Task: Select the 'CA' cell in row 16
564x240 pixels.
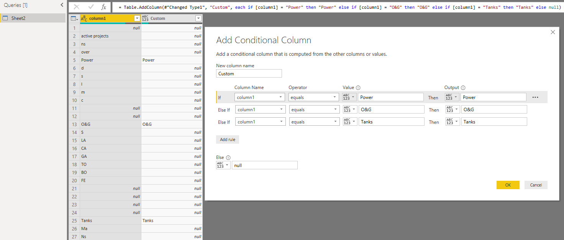Action: click(110, 148)
